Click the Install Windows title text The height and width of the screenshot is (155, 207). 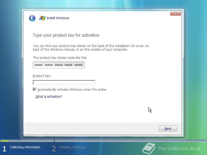point(58,18)
